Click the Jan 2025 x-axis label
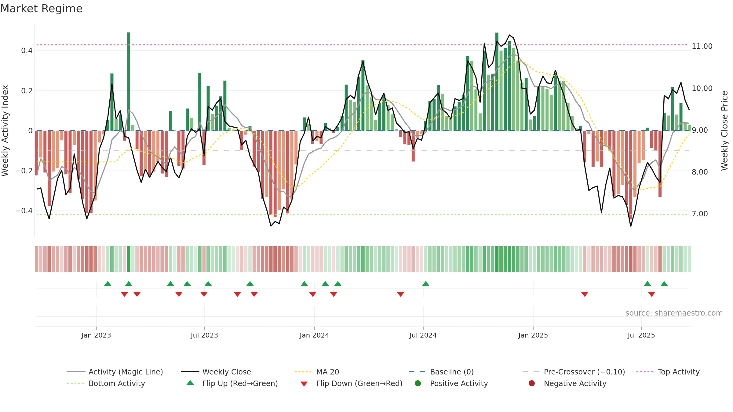This screenshot has height=412, width=733. 533,335
